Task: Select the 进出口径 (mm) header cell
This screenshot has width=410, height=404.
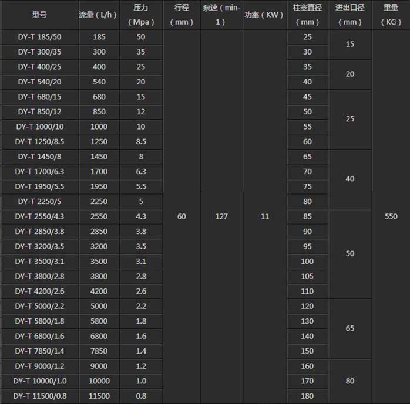Action: click(x=349, y=15)
